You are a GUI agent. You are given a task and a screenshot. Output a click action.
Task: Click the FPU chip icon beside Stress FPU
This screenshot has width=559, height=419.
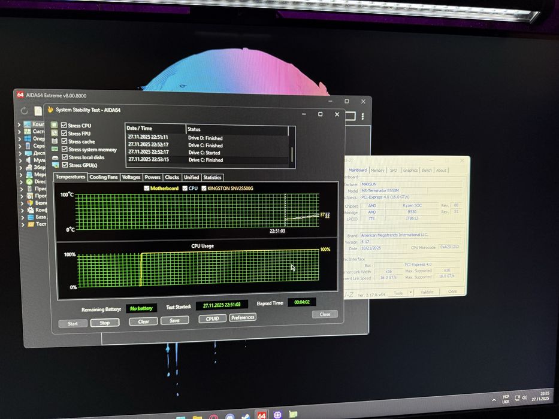54,133
